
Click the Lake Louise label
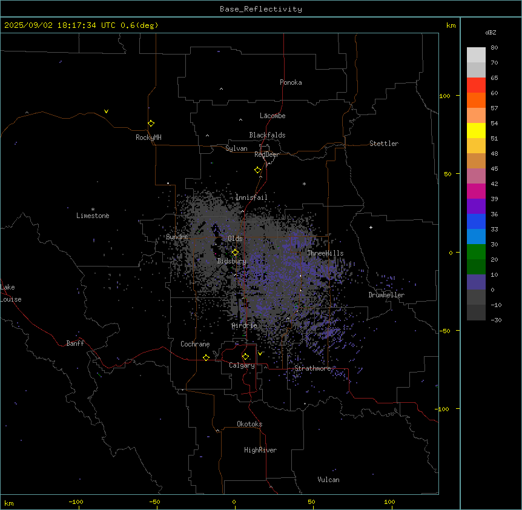[11, 293]
